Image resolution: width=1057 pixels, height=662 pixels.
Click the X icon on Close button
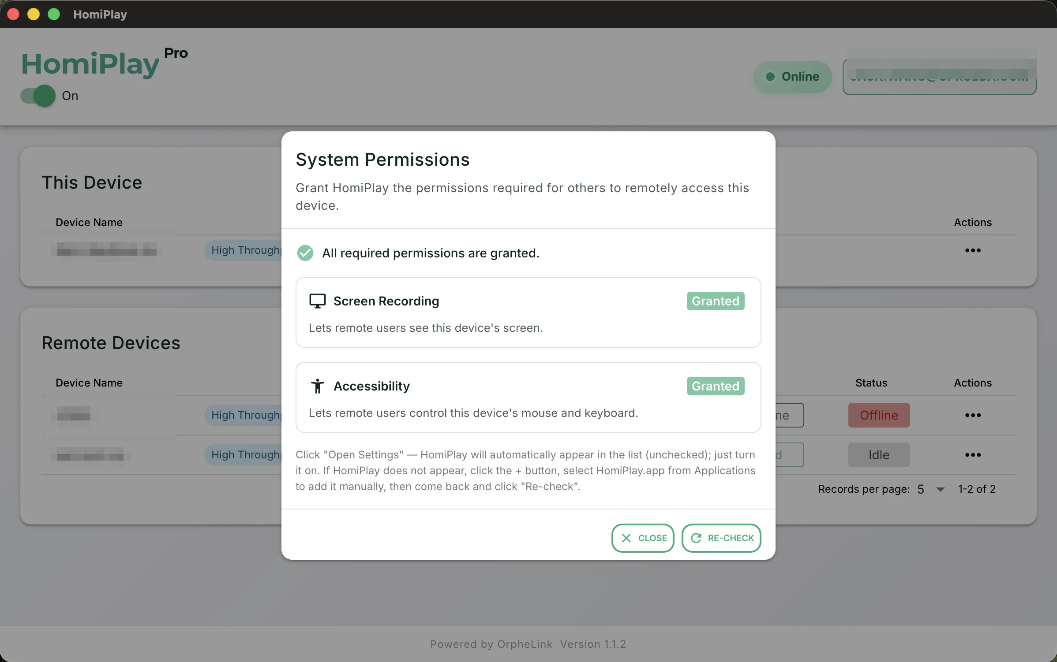[626, 538]
